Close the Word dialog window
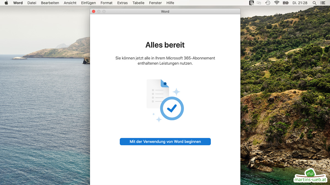 (x=94, y=12)
